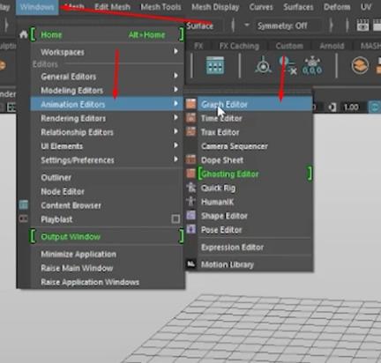Choose Minimize Application

point(108,254)
